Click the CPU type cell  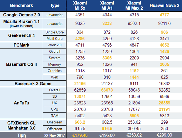coord(54,109)
